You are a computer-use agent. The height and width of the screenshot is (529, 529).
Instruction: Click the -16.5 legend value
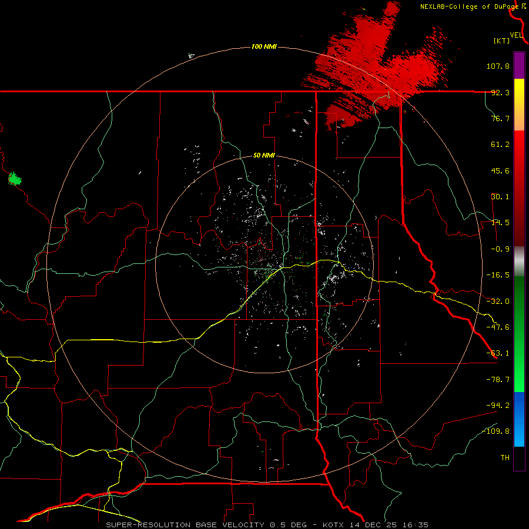[498, 275]
